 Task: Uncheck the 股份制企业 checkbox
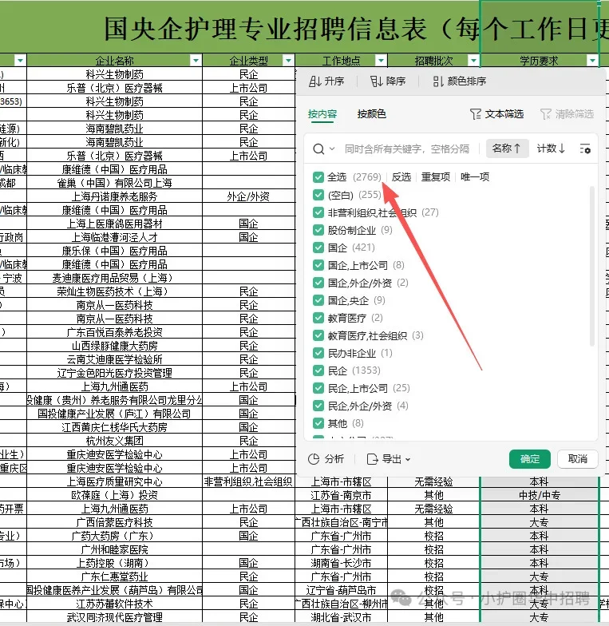(318, 230)
